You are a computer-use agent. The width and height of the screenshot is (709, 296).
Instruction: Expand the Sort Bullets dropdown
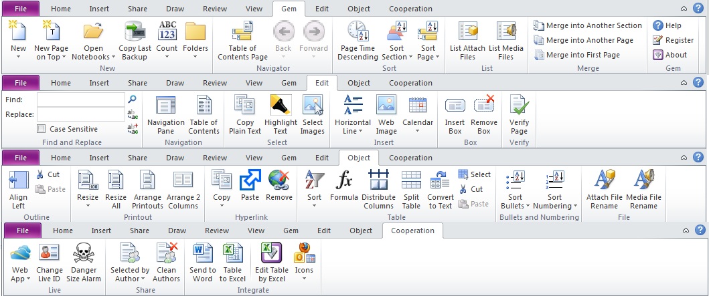527,206
